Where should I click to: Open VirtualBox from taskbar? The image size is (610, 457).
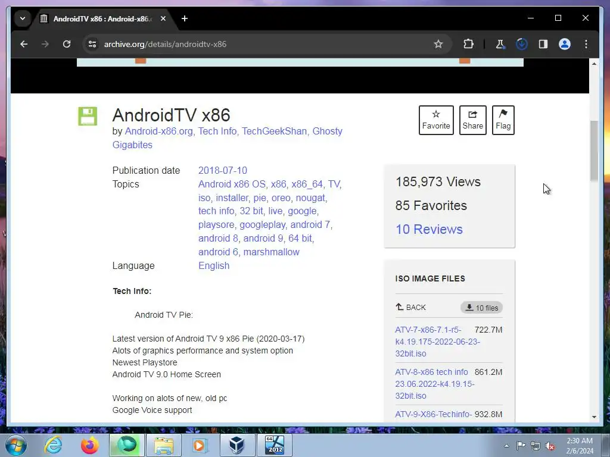coord(237,445)
